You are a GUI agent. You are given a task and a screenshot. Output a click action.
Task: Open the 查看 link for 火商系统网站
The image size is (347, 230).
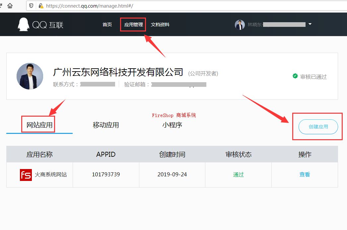[305, 175]
